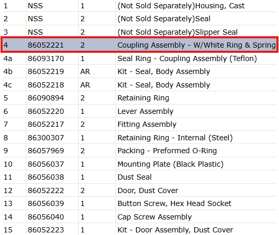The image size is (279, 235).
Task: Select the highlighted Coupling Assembly row
Action: 140,45
